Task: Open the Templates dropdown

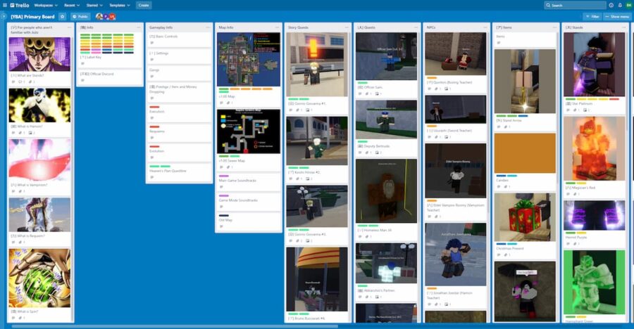Action: (x=120, y=5)
